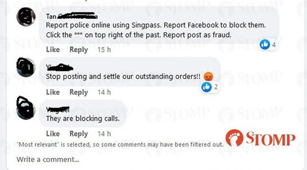
Task: Open Tan's profile name link
Action: pyautogui.click(x=72, y=16)
